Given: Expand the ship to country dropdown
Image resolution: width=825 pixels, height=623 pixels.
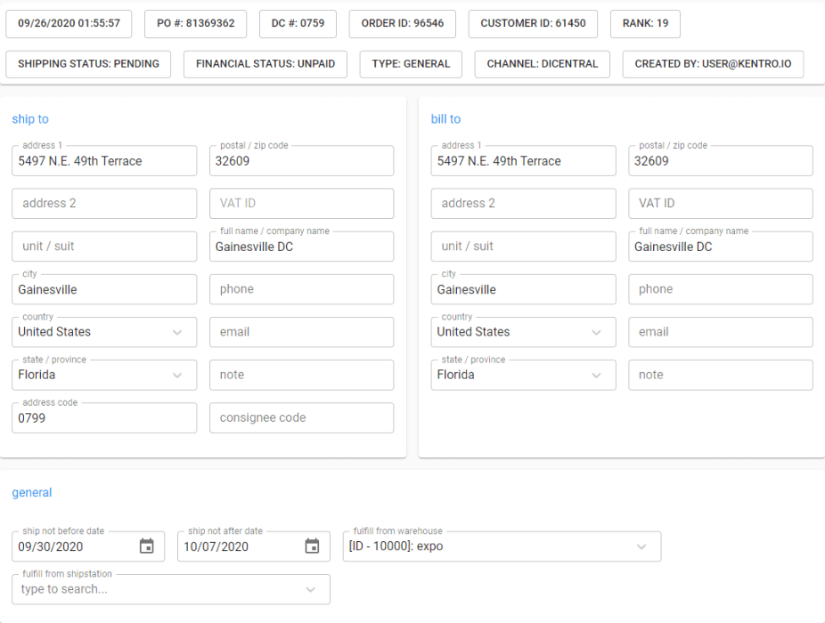Looking at the screenshot, I should coord(177,332).
